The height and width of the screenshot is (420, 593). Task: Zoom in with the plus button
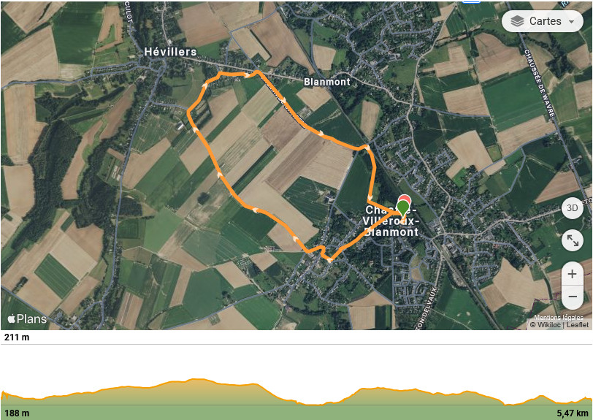tap(573, 274)
